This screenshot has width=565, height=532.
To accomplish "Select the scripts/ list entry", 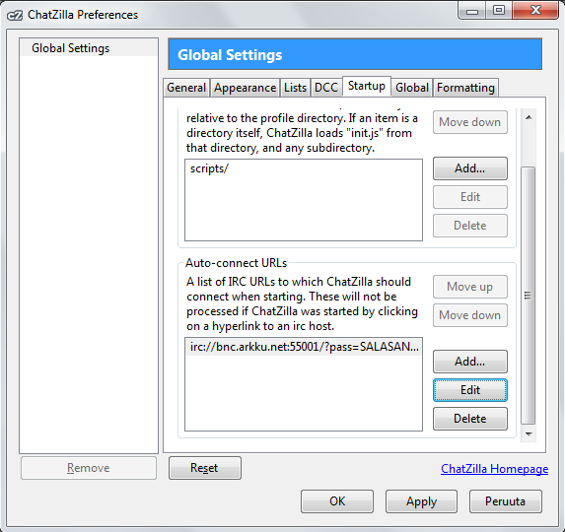I will coord(304,168).
